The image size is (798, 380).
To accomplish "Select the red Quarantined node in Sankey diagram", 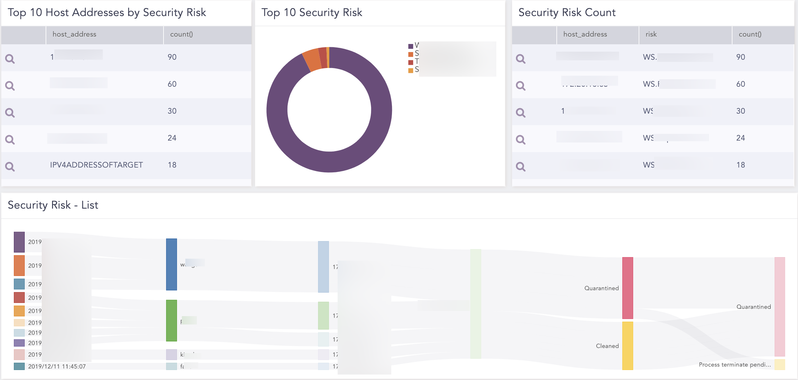I will coord(627,288).
